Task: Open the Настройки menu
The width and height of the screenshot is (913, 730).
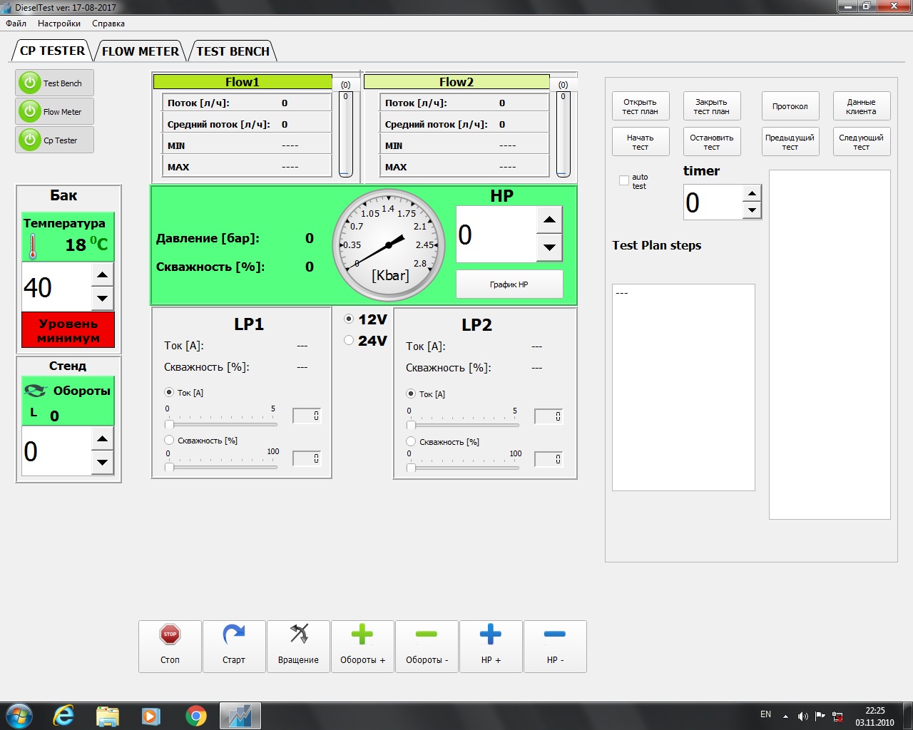Action: tap(59, 24)
